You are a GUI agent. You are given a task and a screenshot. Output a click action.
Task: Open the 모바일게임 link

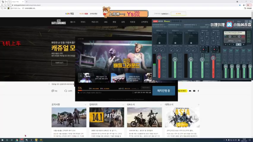coord(94,14)
